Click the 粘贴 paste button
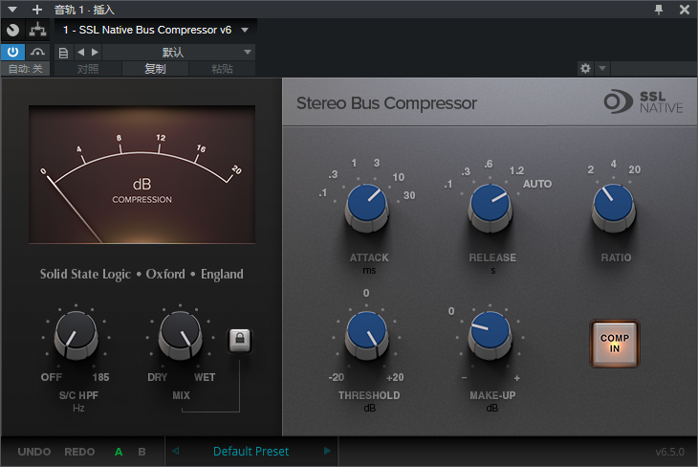Screen dimensions: 698x467 [222, 69]
